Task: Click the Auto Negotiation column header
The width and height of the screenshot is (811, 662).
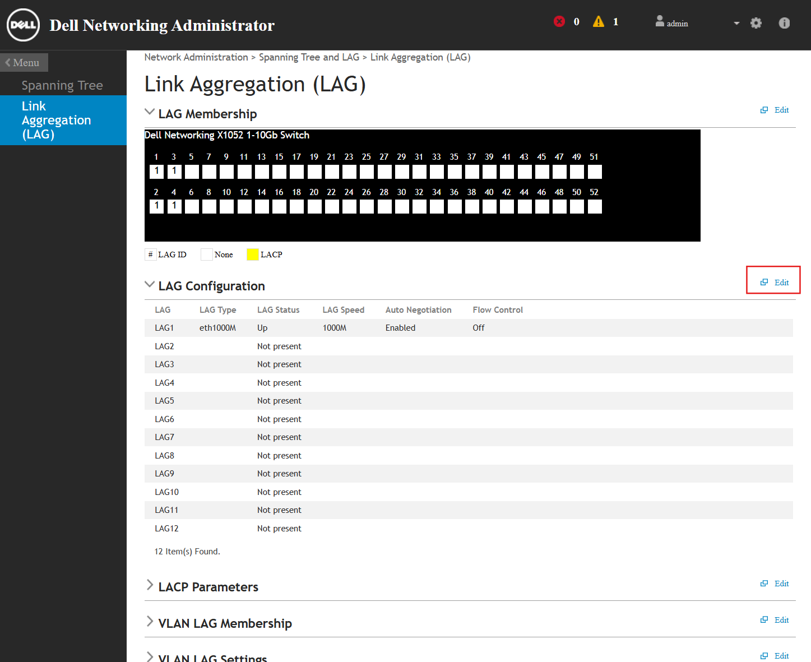Action: [x=418, y=310]
